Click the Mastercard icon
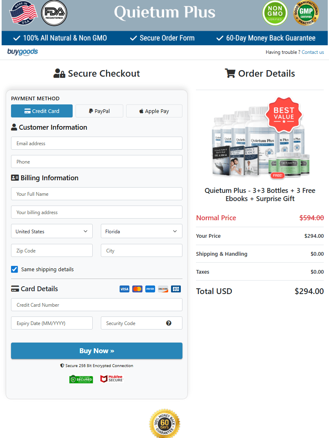The image size is (329, 438). click(137, 289)
